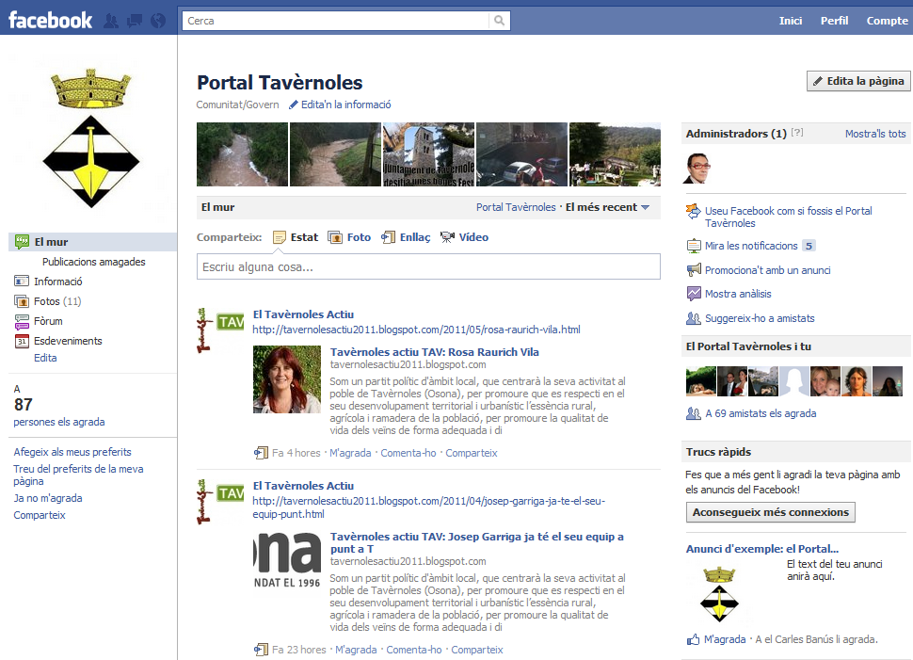Click Ja no m'agrada link
This screenshot has width=913, height=660.
click(48, 498)
